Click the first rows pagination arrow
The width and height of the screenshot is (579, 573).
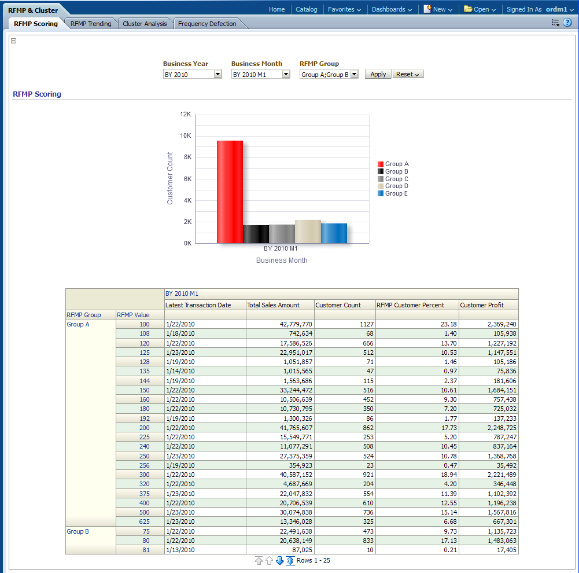click(x=259, y=561)
